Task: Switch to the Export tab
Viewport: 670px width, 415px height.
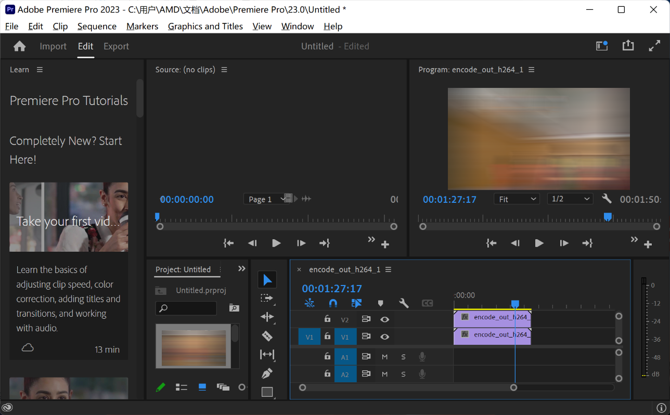Action: [x=116, y=46]
